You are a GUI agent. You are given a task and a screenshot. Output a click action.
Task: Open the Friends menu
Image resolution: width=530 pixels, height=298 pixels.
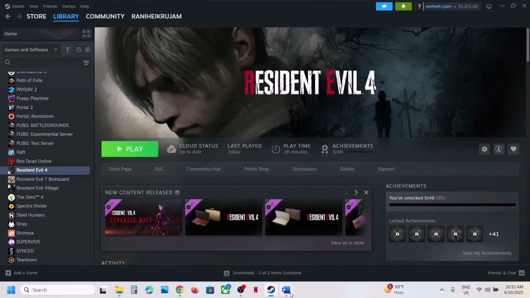(x=50, y=6)
